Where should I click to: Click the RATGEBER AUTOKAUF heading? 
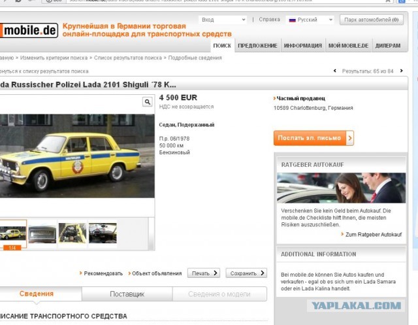(312, 165)
